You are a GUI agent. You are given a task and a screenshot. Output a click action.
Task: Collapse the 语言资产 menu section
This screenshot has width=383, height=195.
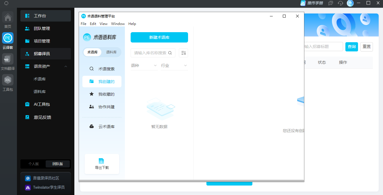point(66,66)
